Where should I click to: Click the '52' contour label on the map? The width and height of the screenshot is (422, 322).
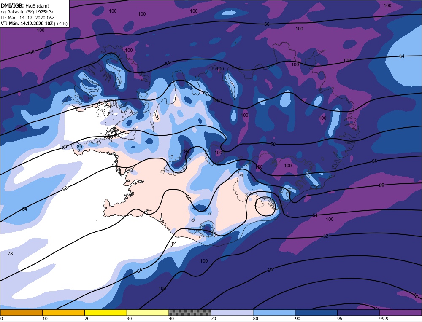pos(326,236)
